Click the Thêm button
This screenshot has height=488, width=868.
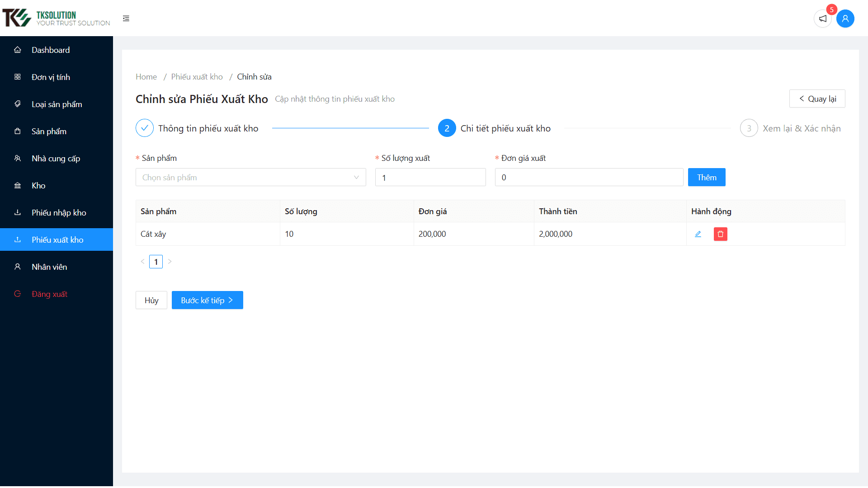706,178
